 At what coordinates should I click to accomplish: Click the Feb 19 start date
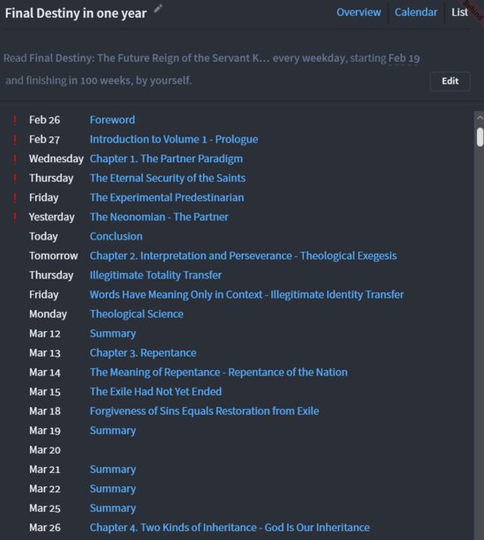(404, 58)
